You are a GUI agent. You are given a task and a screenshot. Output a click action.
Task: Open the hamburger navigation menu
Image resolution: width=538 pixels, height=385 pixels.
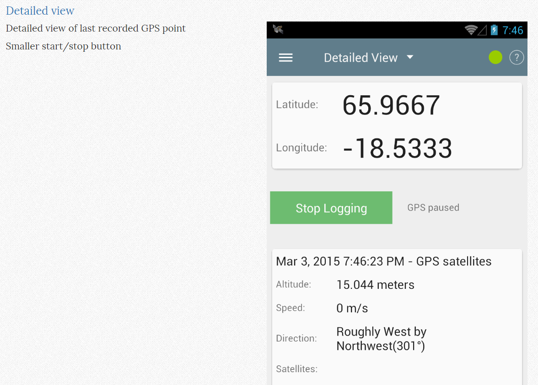[285, 57]
